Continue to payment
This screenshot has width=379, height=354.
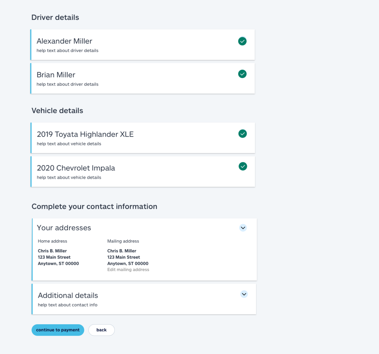pos(58,330)
